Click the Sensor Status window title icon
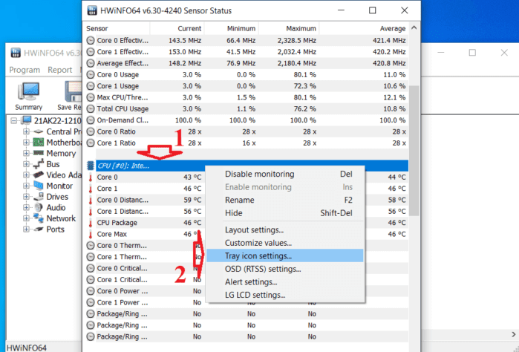Viewport: 519px width, 352px height. [92, 10]
